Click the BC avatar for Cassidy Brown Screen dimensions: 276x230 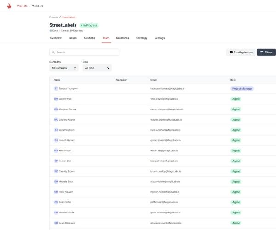[x=56, y=171]
